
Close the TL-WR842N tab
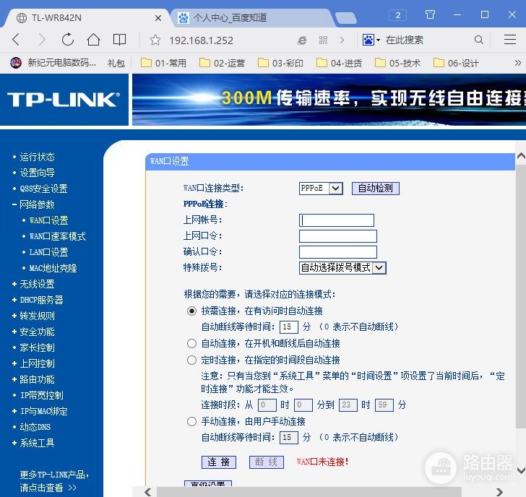pyautogui.click(x=158, y=18)
